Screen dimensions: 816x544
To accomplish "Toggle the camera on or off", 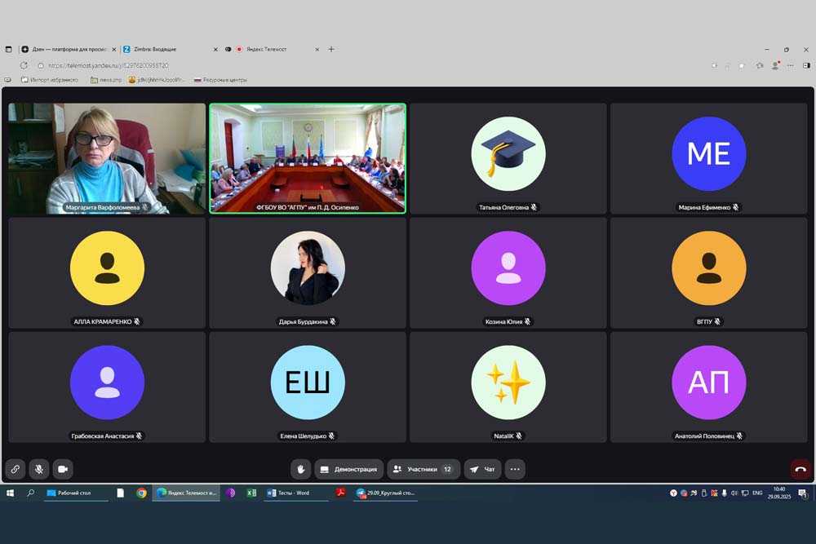I will 63,469.
